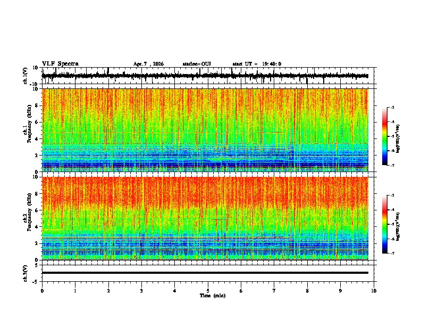Click the "-10" tick on ch.1(V) axis
This screenshot has height=326, width=421.
(35, 84)
